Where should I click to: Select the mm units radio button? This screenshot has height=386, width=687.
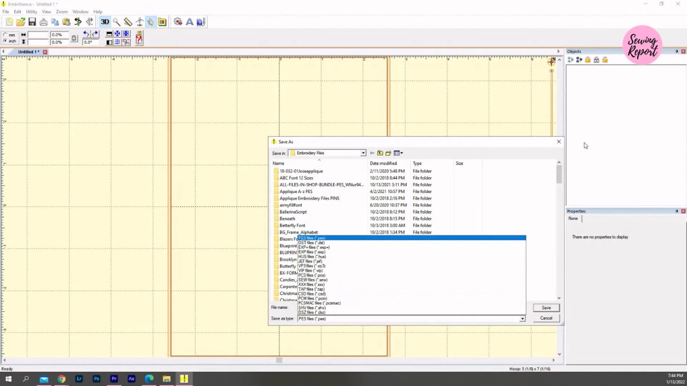tap(9, 35)
